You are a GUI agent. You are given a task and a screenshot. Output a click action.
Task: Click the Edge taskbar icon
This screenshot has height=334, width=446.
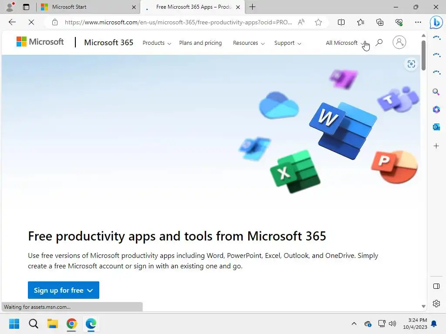point(91,324)
